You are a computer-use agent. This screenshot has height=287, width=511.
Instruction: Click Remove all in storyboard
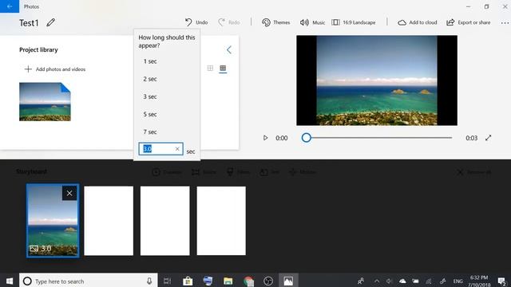click(474, 172)
